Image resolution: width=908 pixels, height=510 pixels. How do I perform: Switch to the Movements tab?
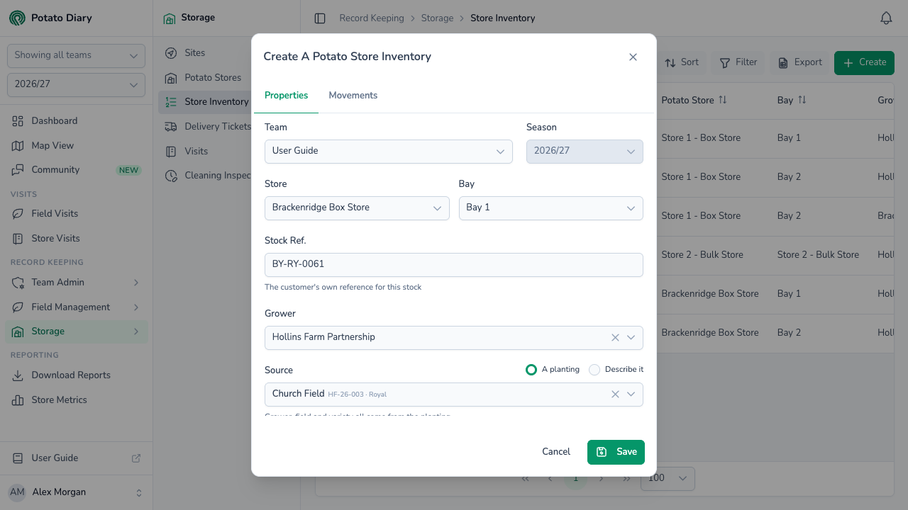click(x=353, y=96)
